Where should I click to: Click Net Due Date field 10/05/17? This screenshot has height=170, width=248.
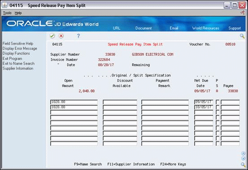click(x=204, y=107)
